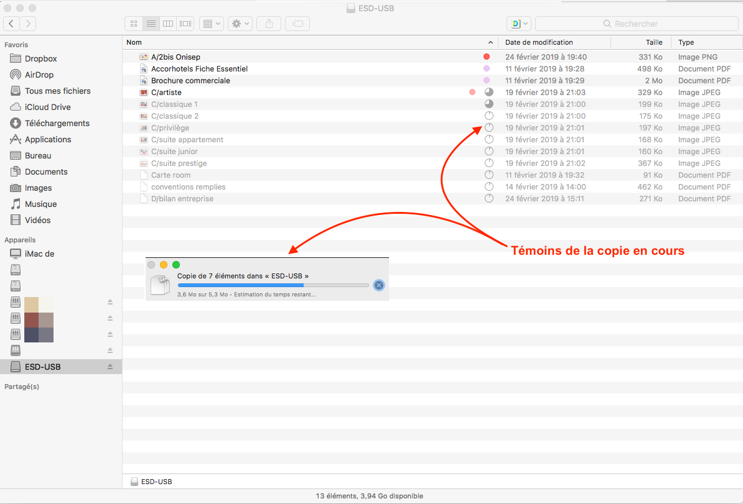
Task: Select the Brochure commerciale file
Action: coord(190,81)
